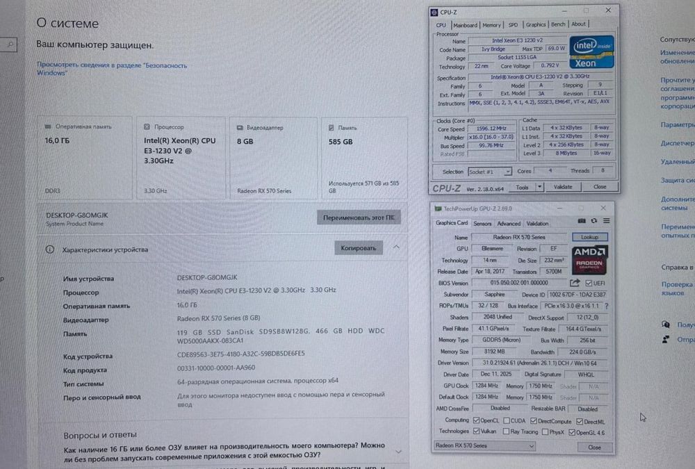The width and height of the screenshot is (695, 469).
Task: Click the Код продукта value 00331-10000-00001-AA960
Action: coord(216,368)
